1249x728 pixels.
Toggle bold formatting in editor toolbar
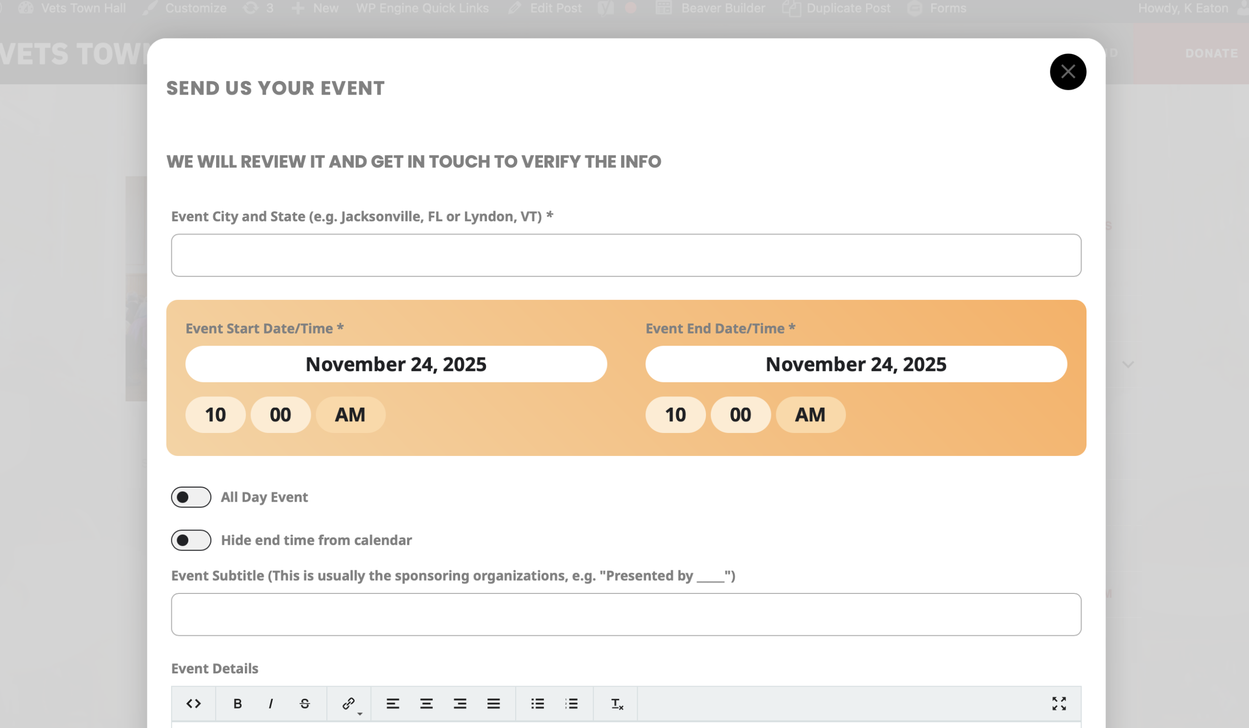click(238, 703)
